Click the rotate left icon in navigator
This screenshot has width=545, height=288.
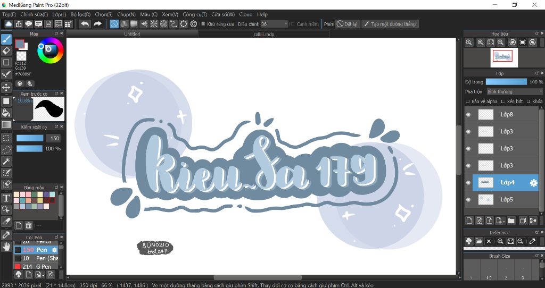[x=513, y=43]
